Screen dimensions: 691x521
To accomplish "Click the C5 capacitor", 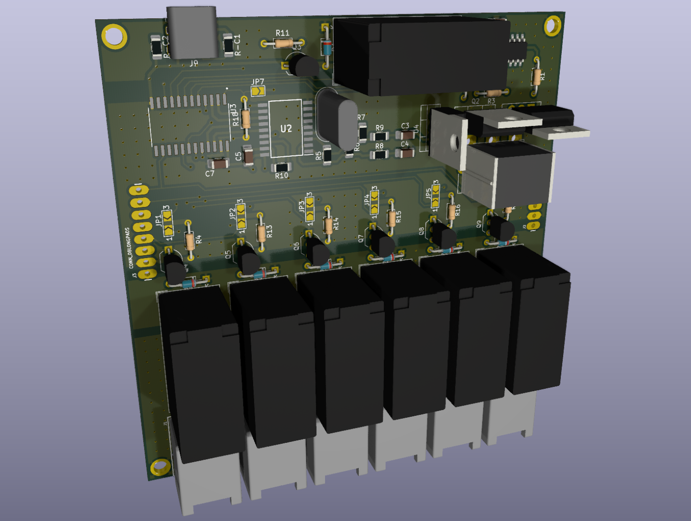I will 248,155.
